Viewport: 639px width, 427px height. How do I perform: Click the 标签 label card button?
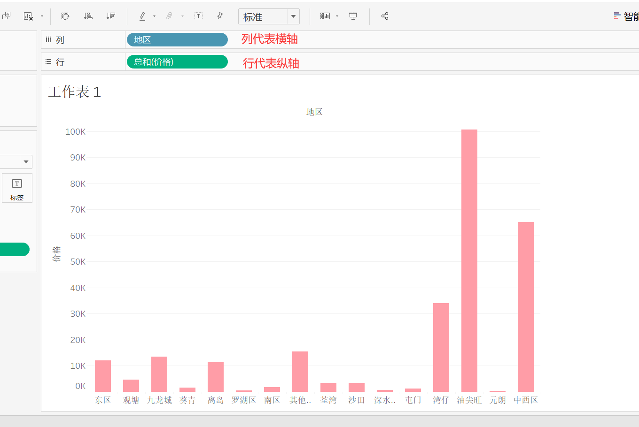17,188
